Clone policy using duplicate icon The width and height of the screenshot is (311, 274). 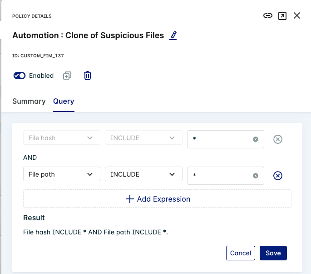[67, 76]
